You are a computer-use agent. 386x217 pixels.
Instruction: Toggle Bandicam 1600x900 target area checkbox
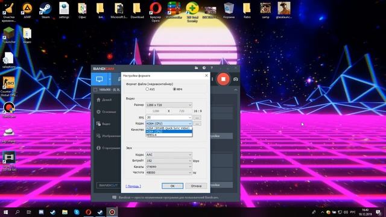click(95, 90)
